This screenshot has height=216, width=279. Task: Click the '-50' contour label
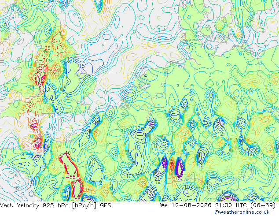coord(40,89)
